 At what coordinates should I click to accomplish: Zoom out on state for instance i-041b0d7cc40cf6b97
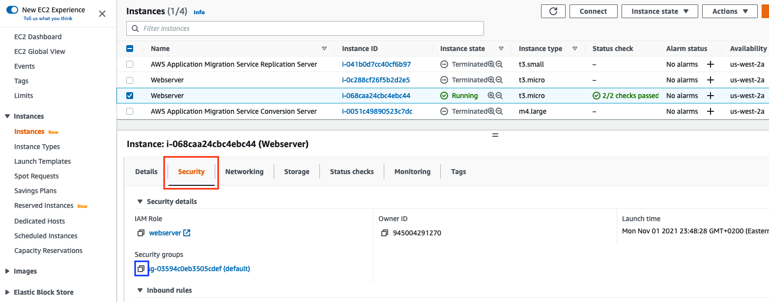(499, 64)
